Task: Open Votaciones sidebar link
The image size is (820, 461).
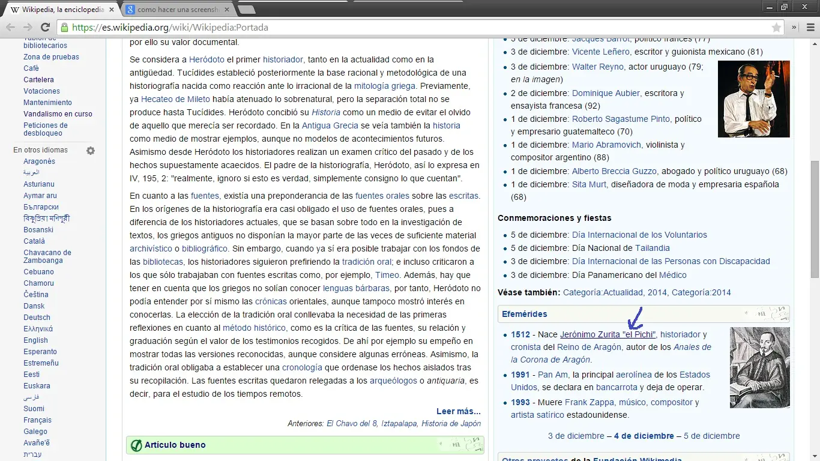Action: click(x=41, y=91)
